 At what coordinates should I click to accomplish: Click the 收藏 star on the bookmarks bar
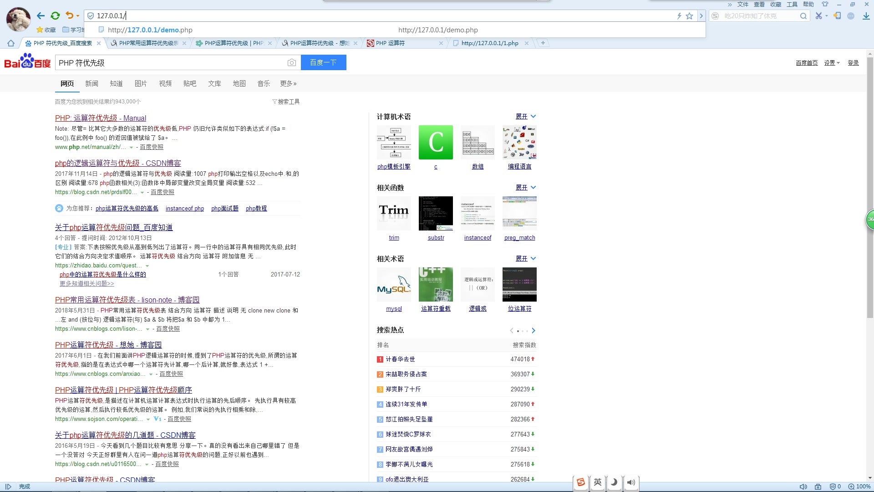pyautogui.click(x=46, y=30)
